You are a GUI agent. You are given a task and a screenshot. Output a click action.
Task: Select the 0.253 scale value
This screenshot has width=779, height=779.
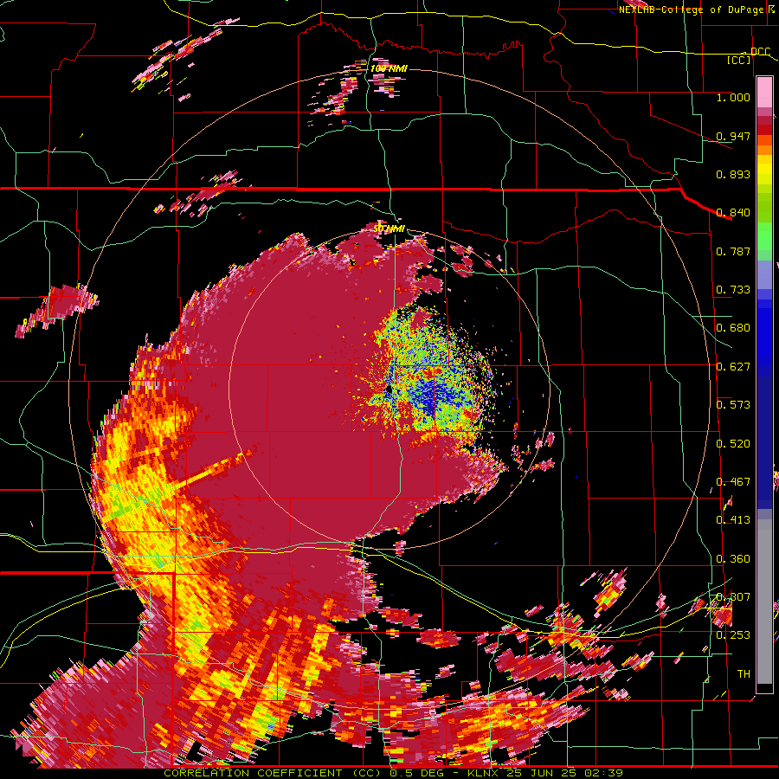[733, 635]
